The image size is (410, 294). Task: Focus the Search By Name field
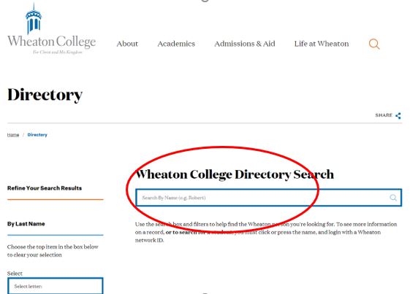pyautogui.click(x=268, y=198)
